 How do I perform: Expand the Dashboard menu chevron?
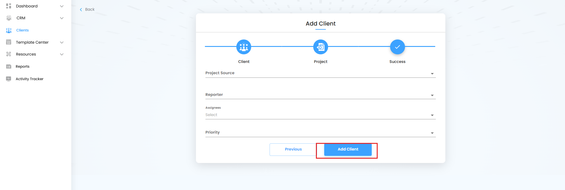pos(62,6)
